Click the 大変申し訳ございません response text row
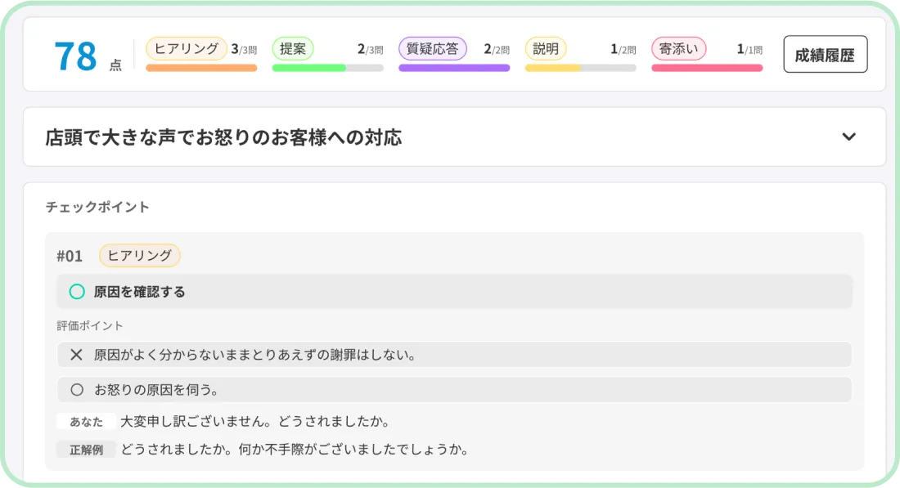Viewport: 900px width, 488px height. point(255,421)
